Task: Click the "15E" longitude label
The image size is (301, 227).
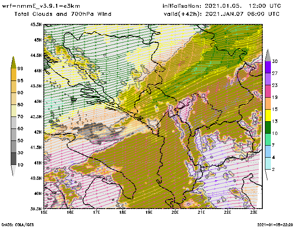Action: [x=44, y=212]
